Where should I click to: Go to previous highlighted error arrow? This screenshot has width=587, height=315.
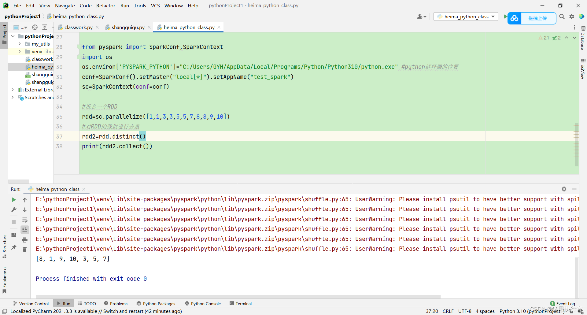(567, 38)
